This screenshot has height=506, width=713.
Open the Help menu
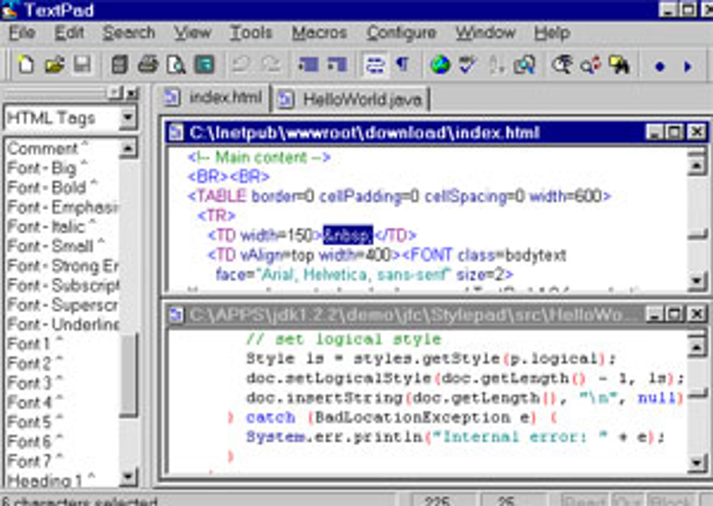click(552, 33)
